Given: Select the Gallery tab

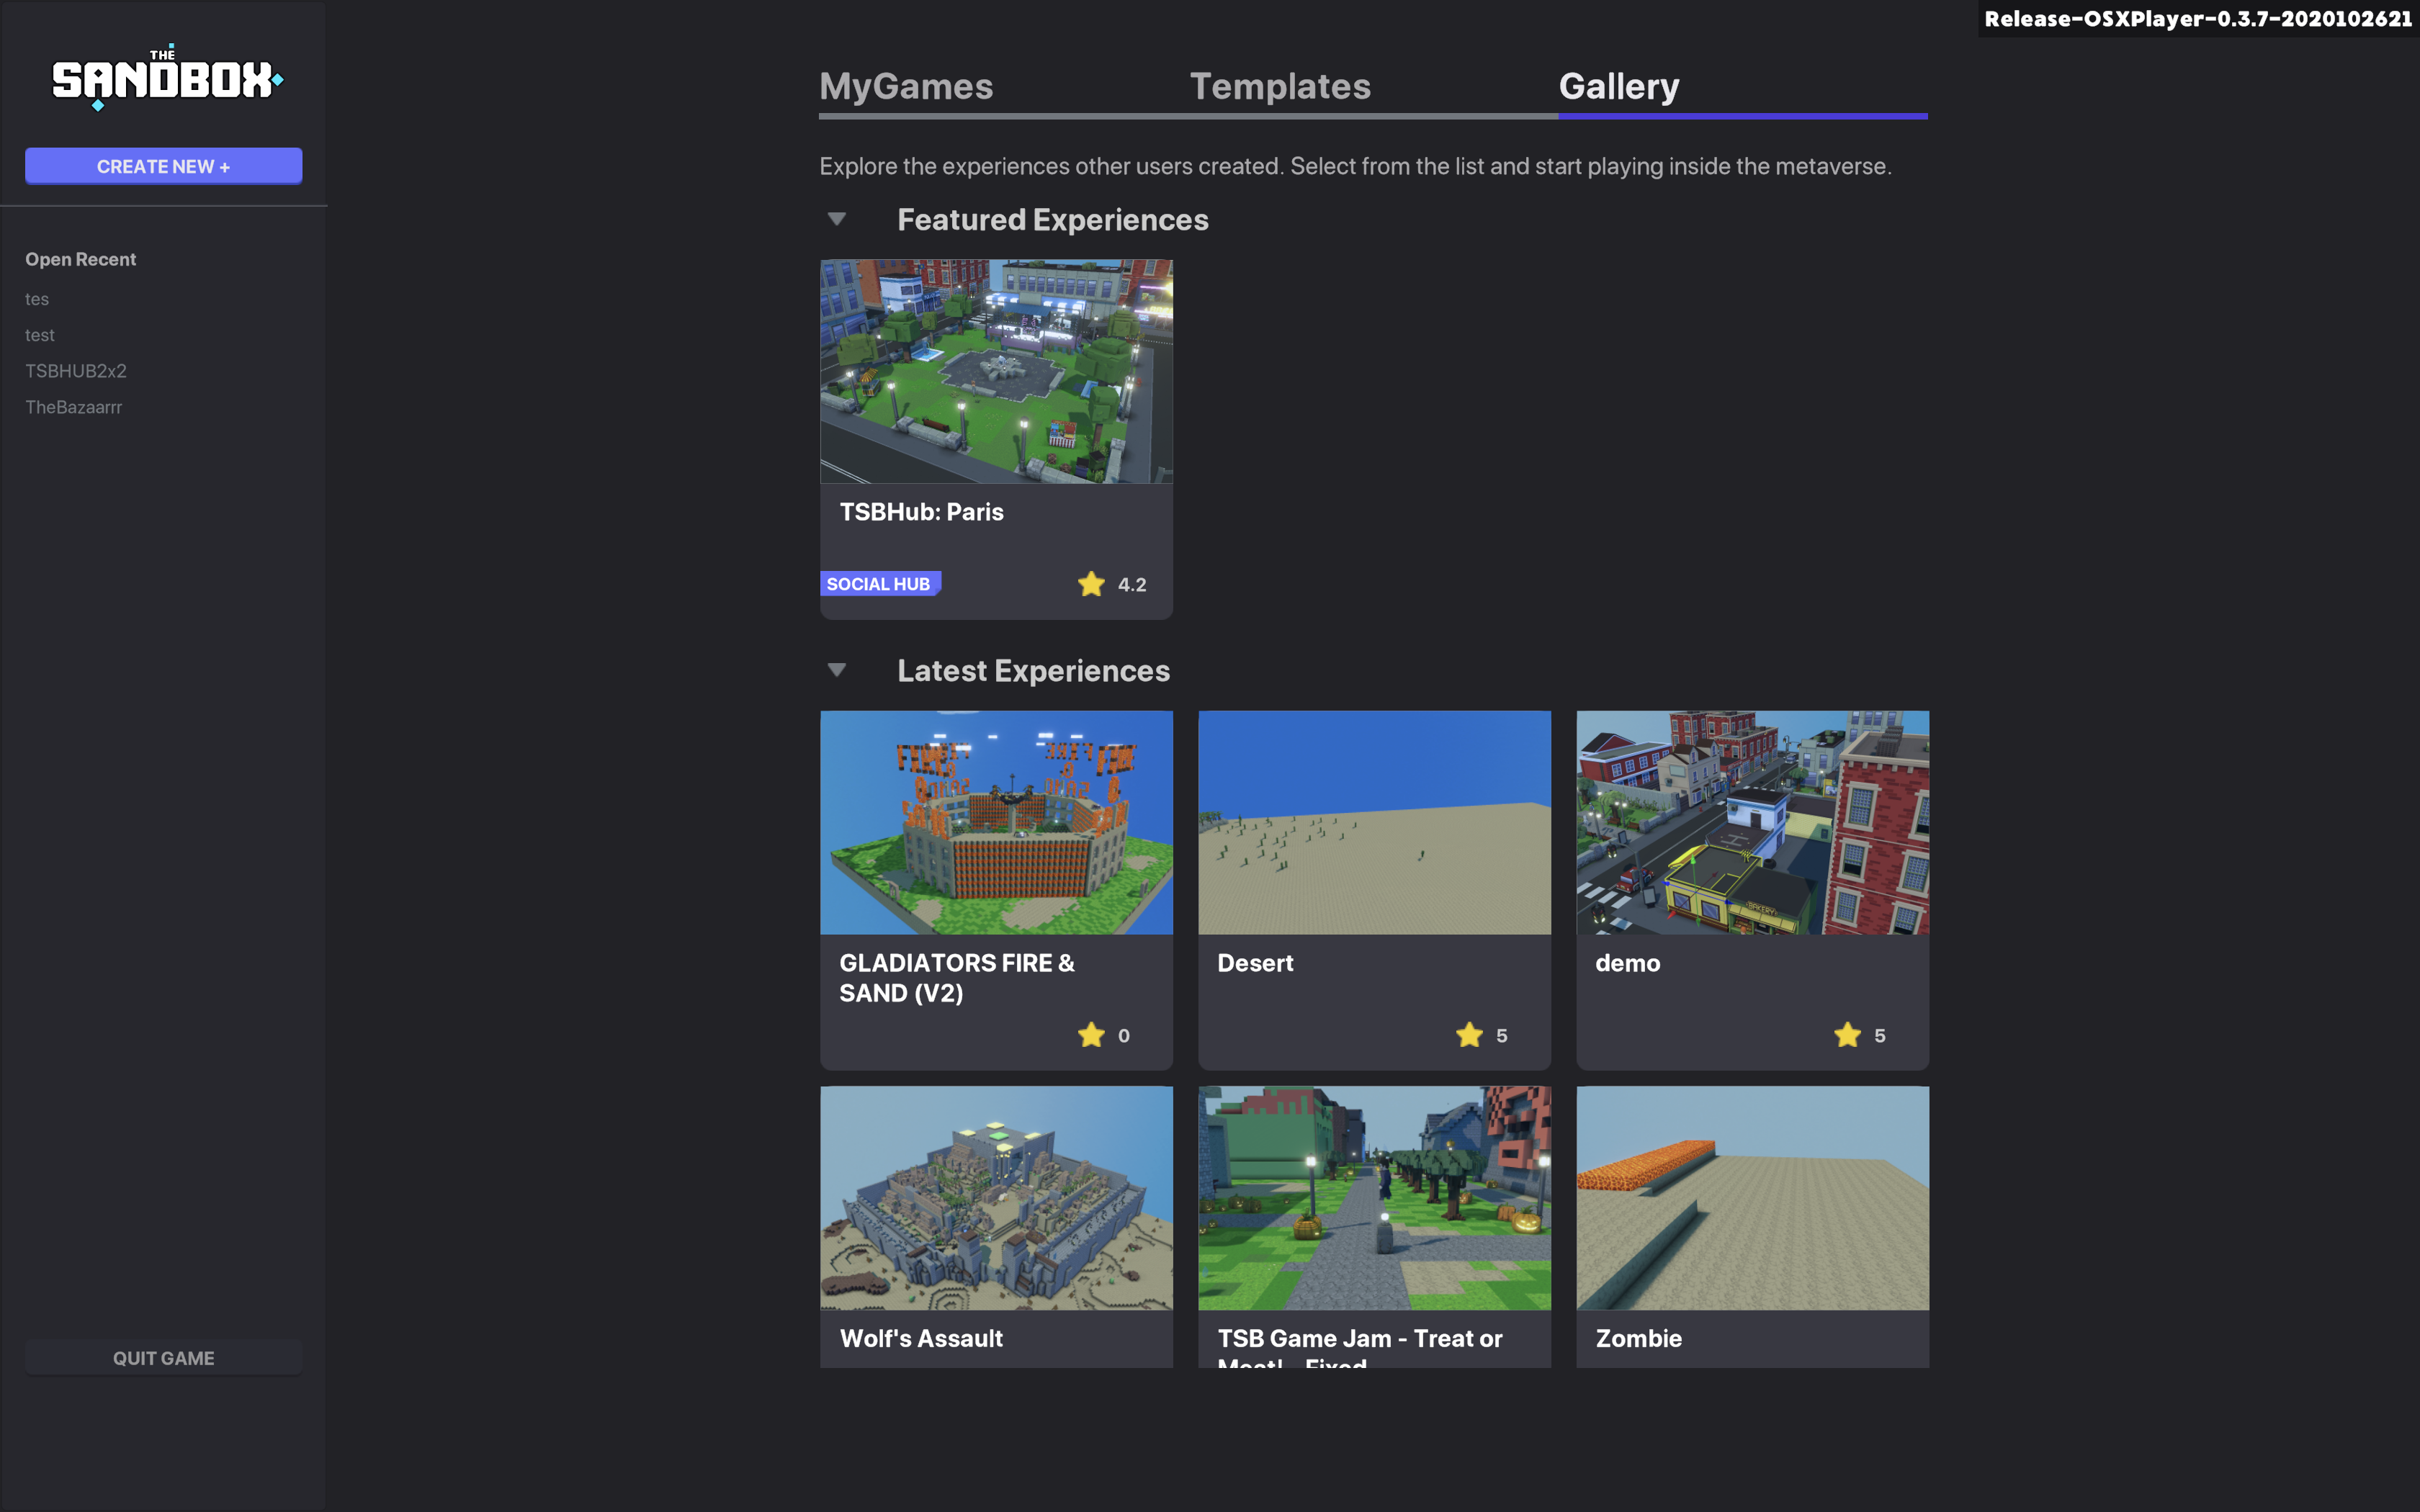Looking at the screenshot, I should tap(1619, 86).
